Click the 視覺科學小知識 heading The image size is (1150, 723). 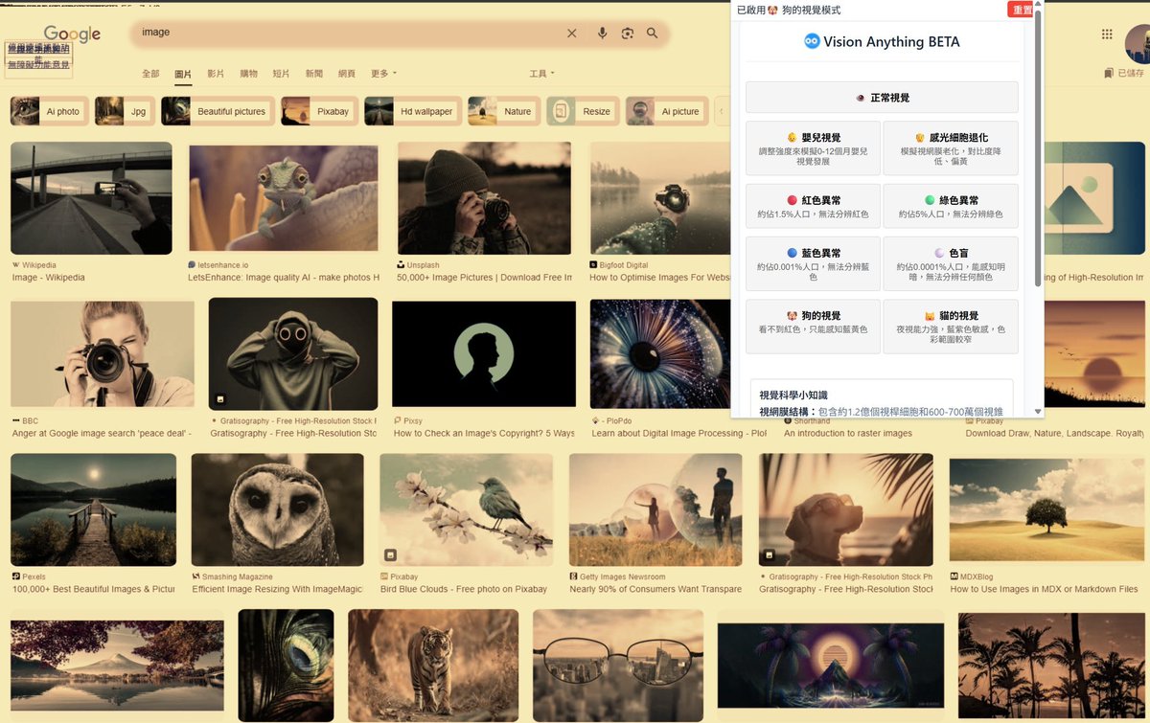coord(793,395)
